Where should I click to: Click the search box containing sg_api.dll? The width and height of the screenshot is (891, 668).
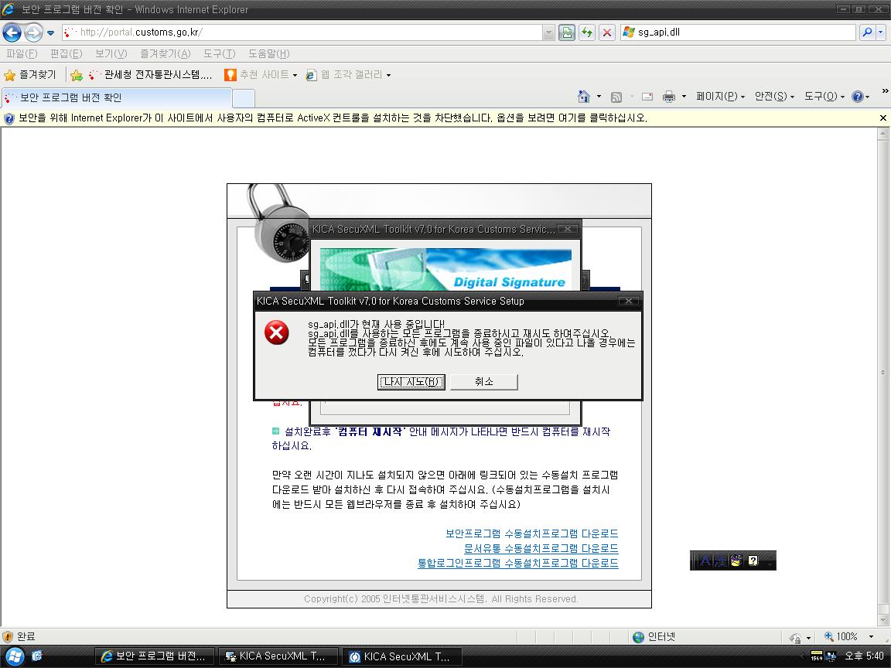point(738,32)
